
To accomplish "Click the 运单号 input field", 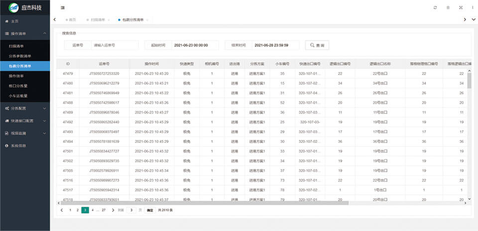I will click(x=115, y=45).
